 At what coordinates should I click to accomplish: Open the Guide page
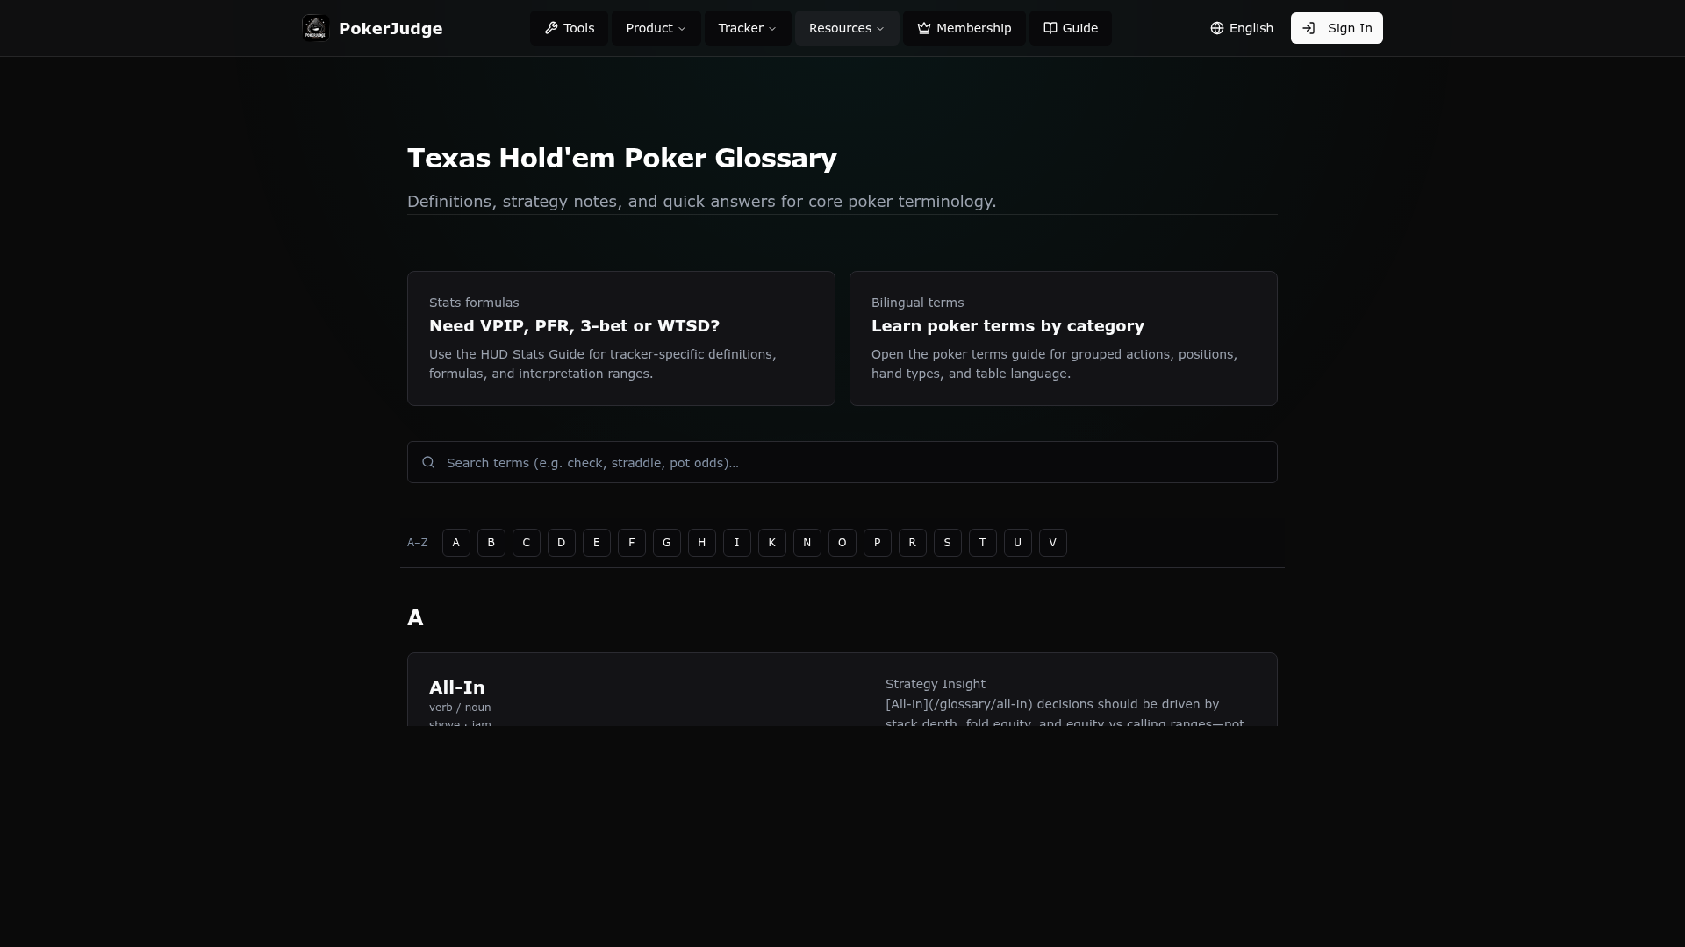[x=1071, y=28]
